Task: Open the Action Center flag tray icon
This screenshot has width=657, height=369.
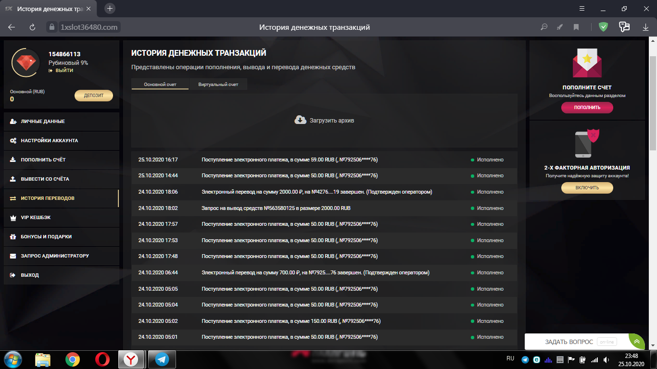Action: (x=571, y=359)
